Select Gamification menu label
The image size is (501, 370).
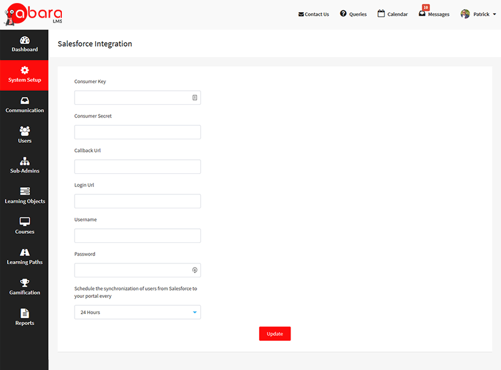(x=25, y=292)
